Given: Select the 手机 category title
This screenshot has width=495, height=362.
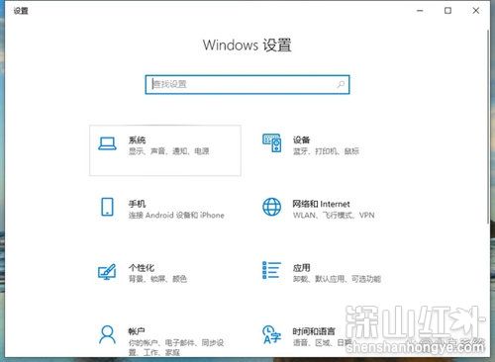Looking at the screenshot, I should point(137,204).
